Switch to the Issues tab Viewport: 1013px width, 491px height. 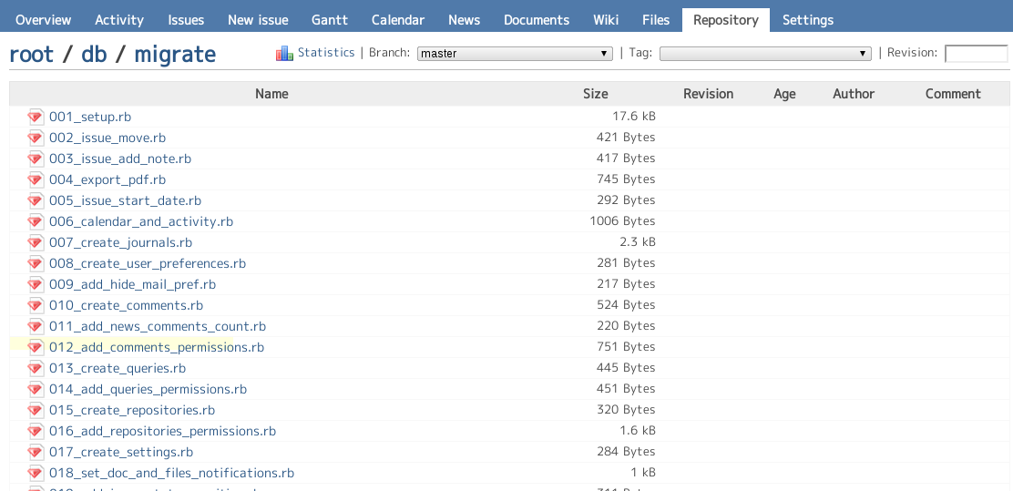coord(186,20)
